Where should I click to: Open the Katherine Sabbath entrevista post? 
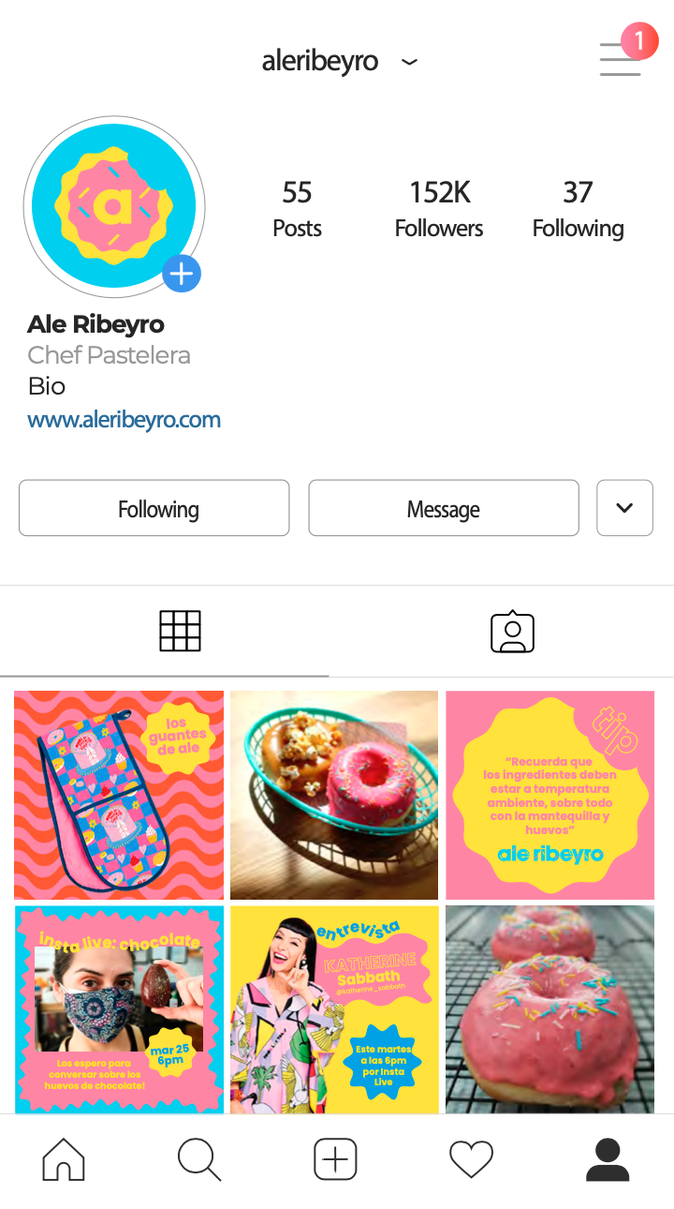334,1008
